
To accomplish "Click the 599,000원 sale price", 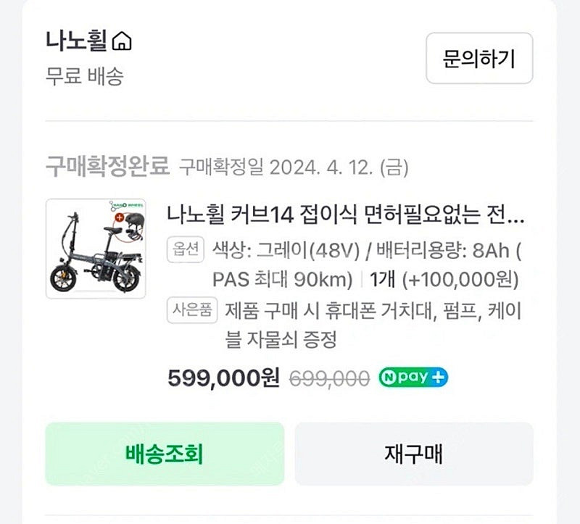I will click(223, 377).
